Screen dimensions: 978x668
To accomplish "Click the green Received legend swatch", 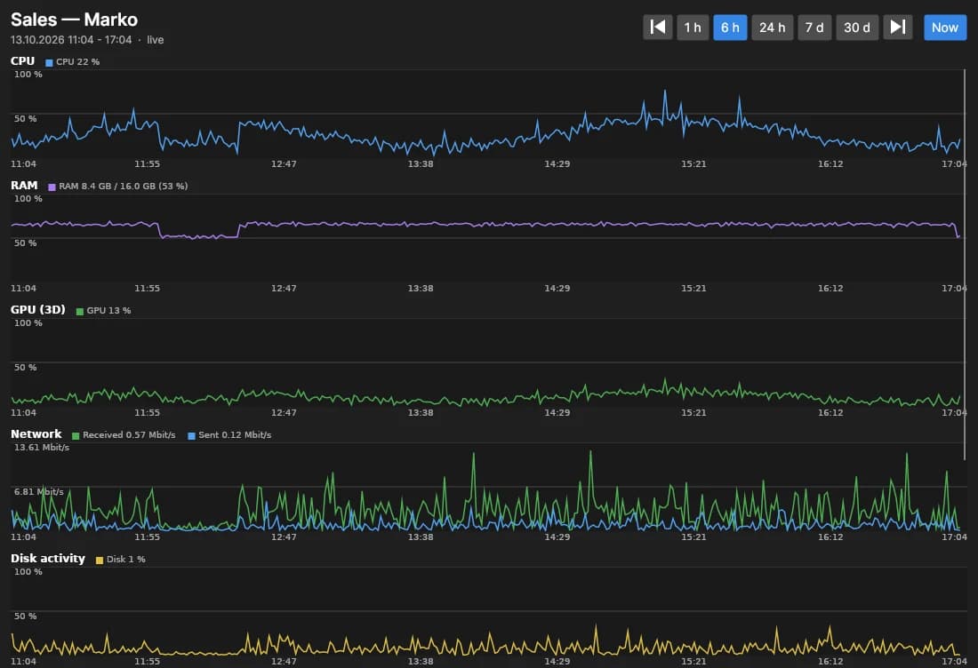I will (x=76, y=435).
